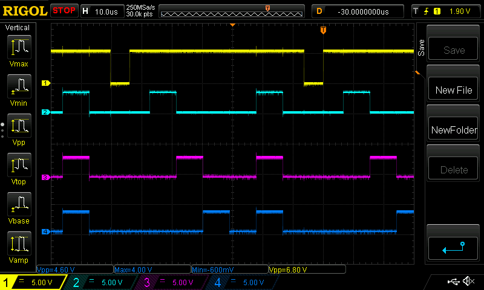Viewport: 484px width, 290px height.
Task: Select the Vamp measurement icon
Action: point(19,243)
